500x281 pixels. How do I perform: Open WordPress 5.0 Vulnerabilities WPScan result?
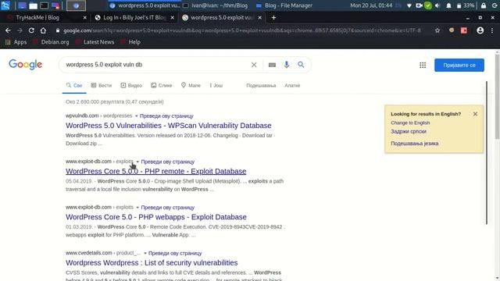tap(169, 126)
